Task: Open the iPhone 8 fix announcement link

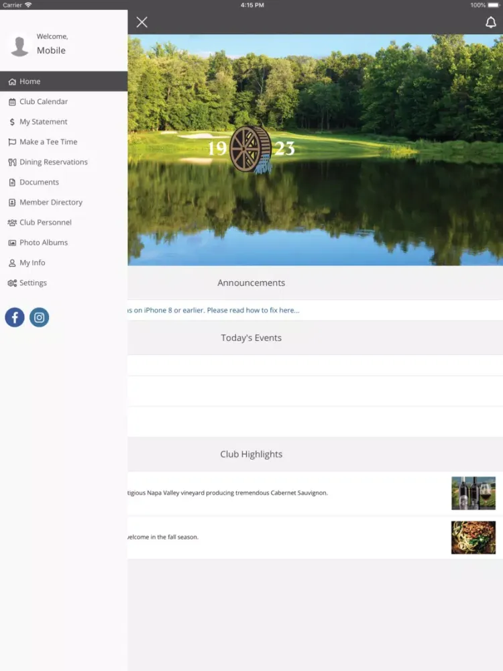Action: [213, 310]
